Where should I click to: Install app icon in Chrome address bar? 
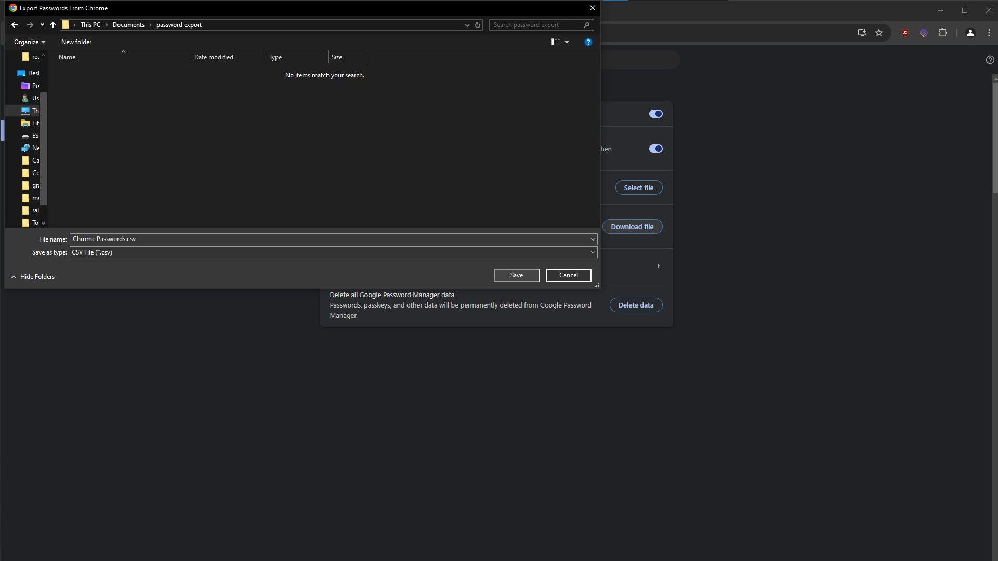pos(862,33)
